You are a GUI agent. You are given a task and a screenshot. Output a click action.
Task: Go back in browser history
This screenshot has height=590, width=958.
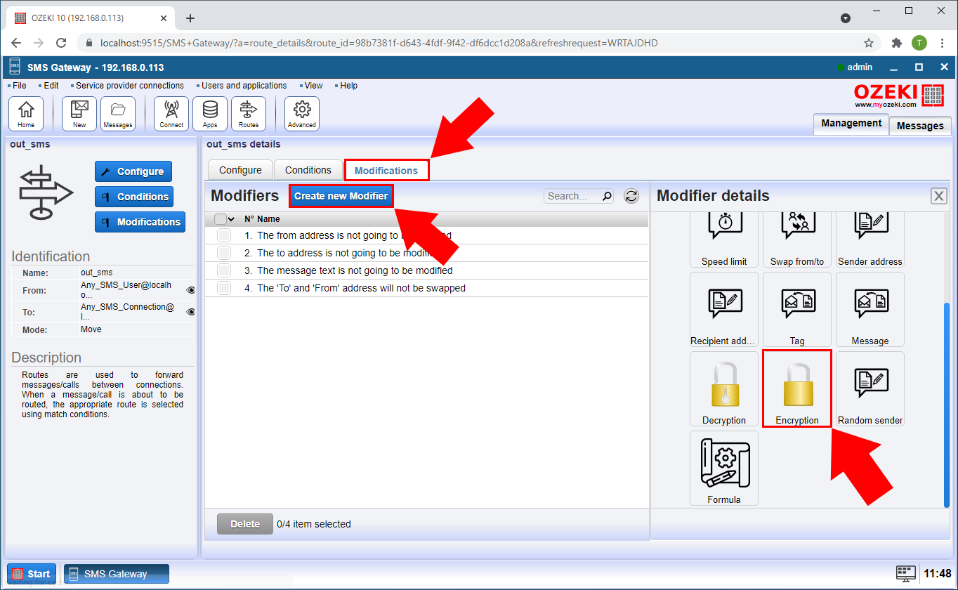(x=16, y=43)
